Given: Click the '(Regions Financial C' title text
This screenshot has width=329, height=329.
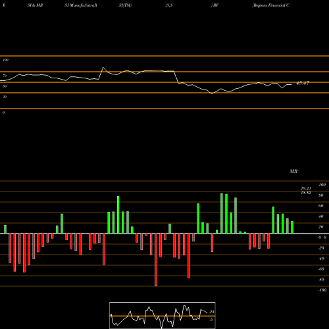Looking at the screenshot, I should (x=270, y=5).
